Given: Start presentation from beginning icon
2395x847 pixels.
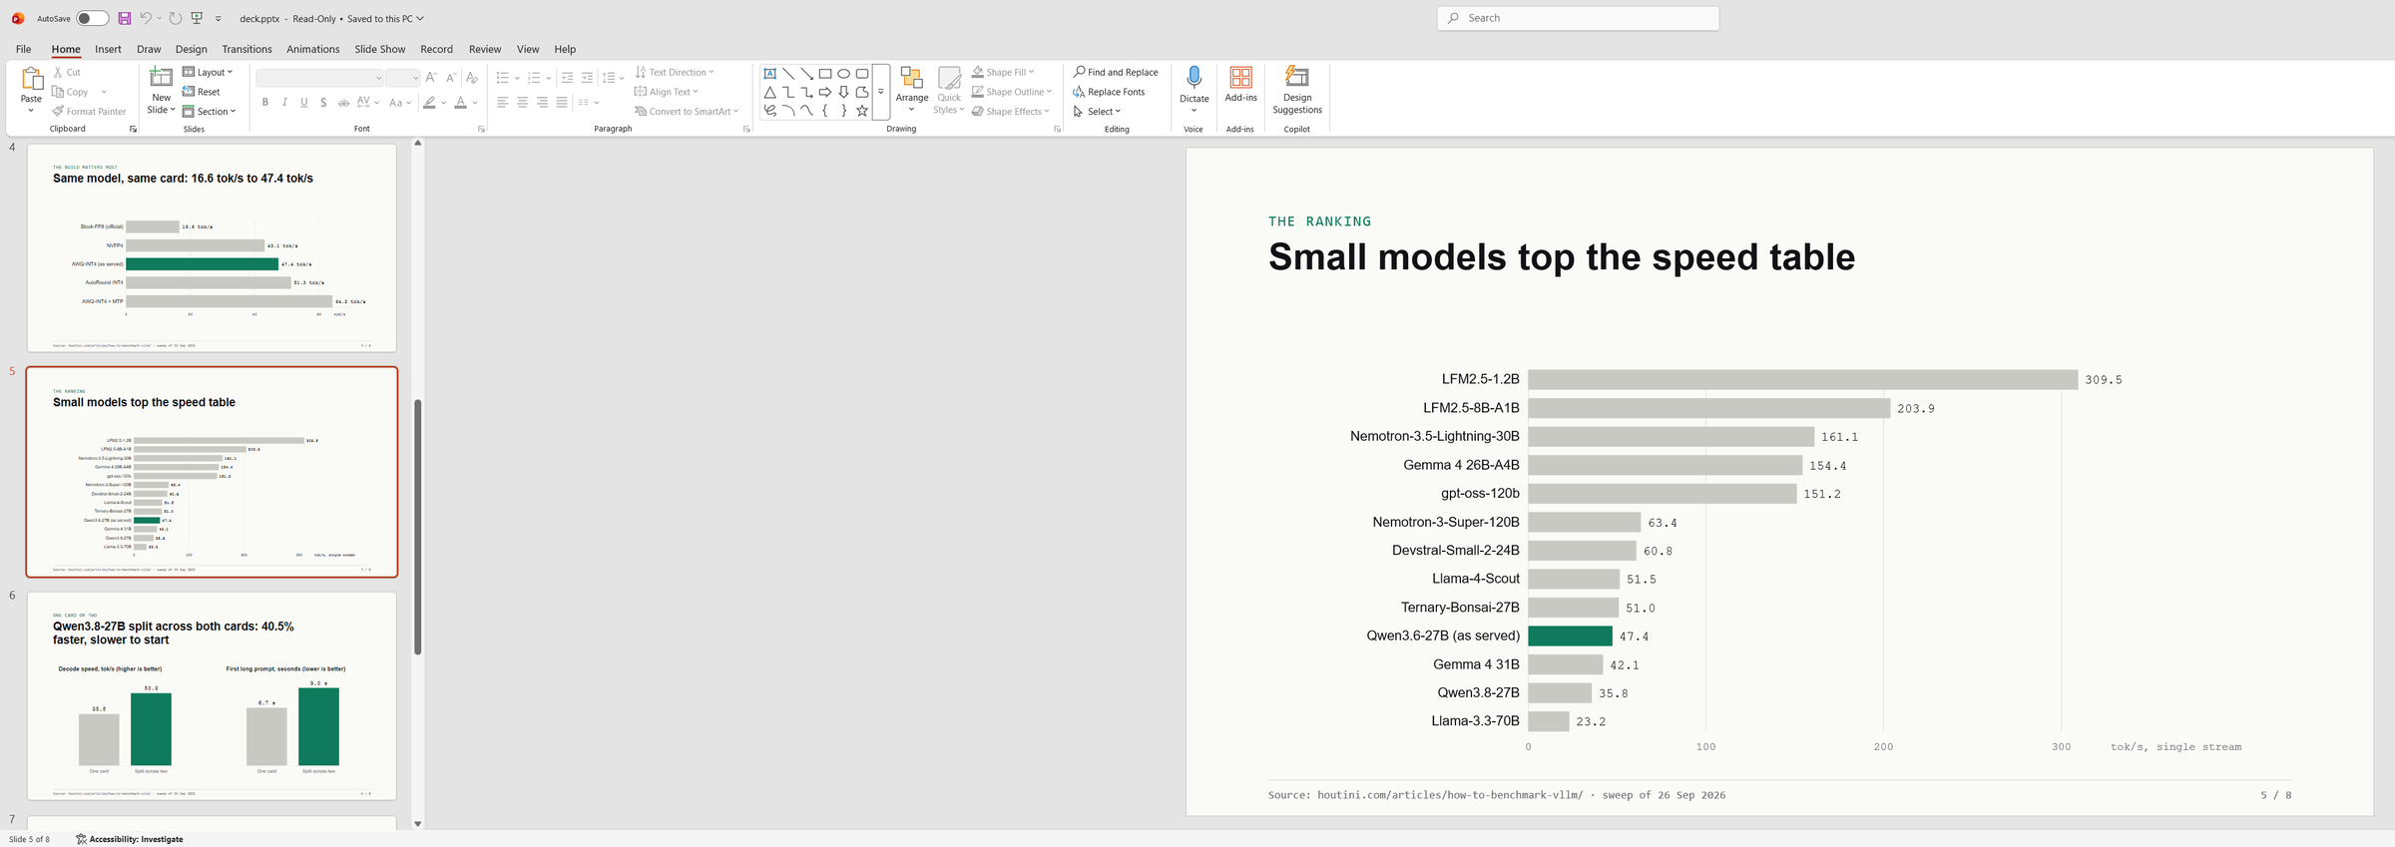Looking at the screenshot, I should point(198,18).
